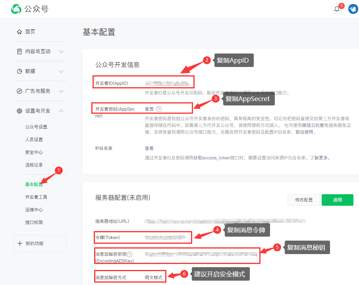Image resolution: width=359 pixels, height=285 pixels.
Task: Click the 前往使用 link
Action: [304, 132]
